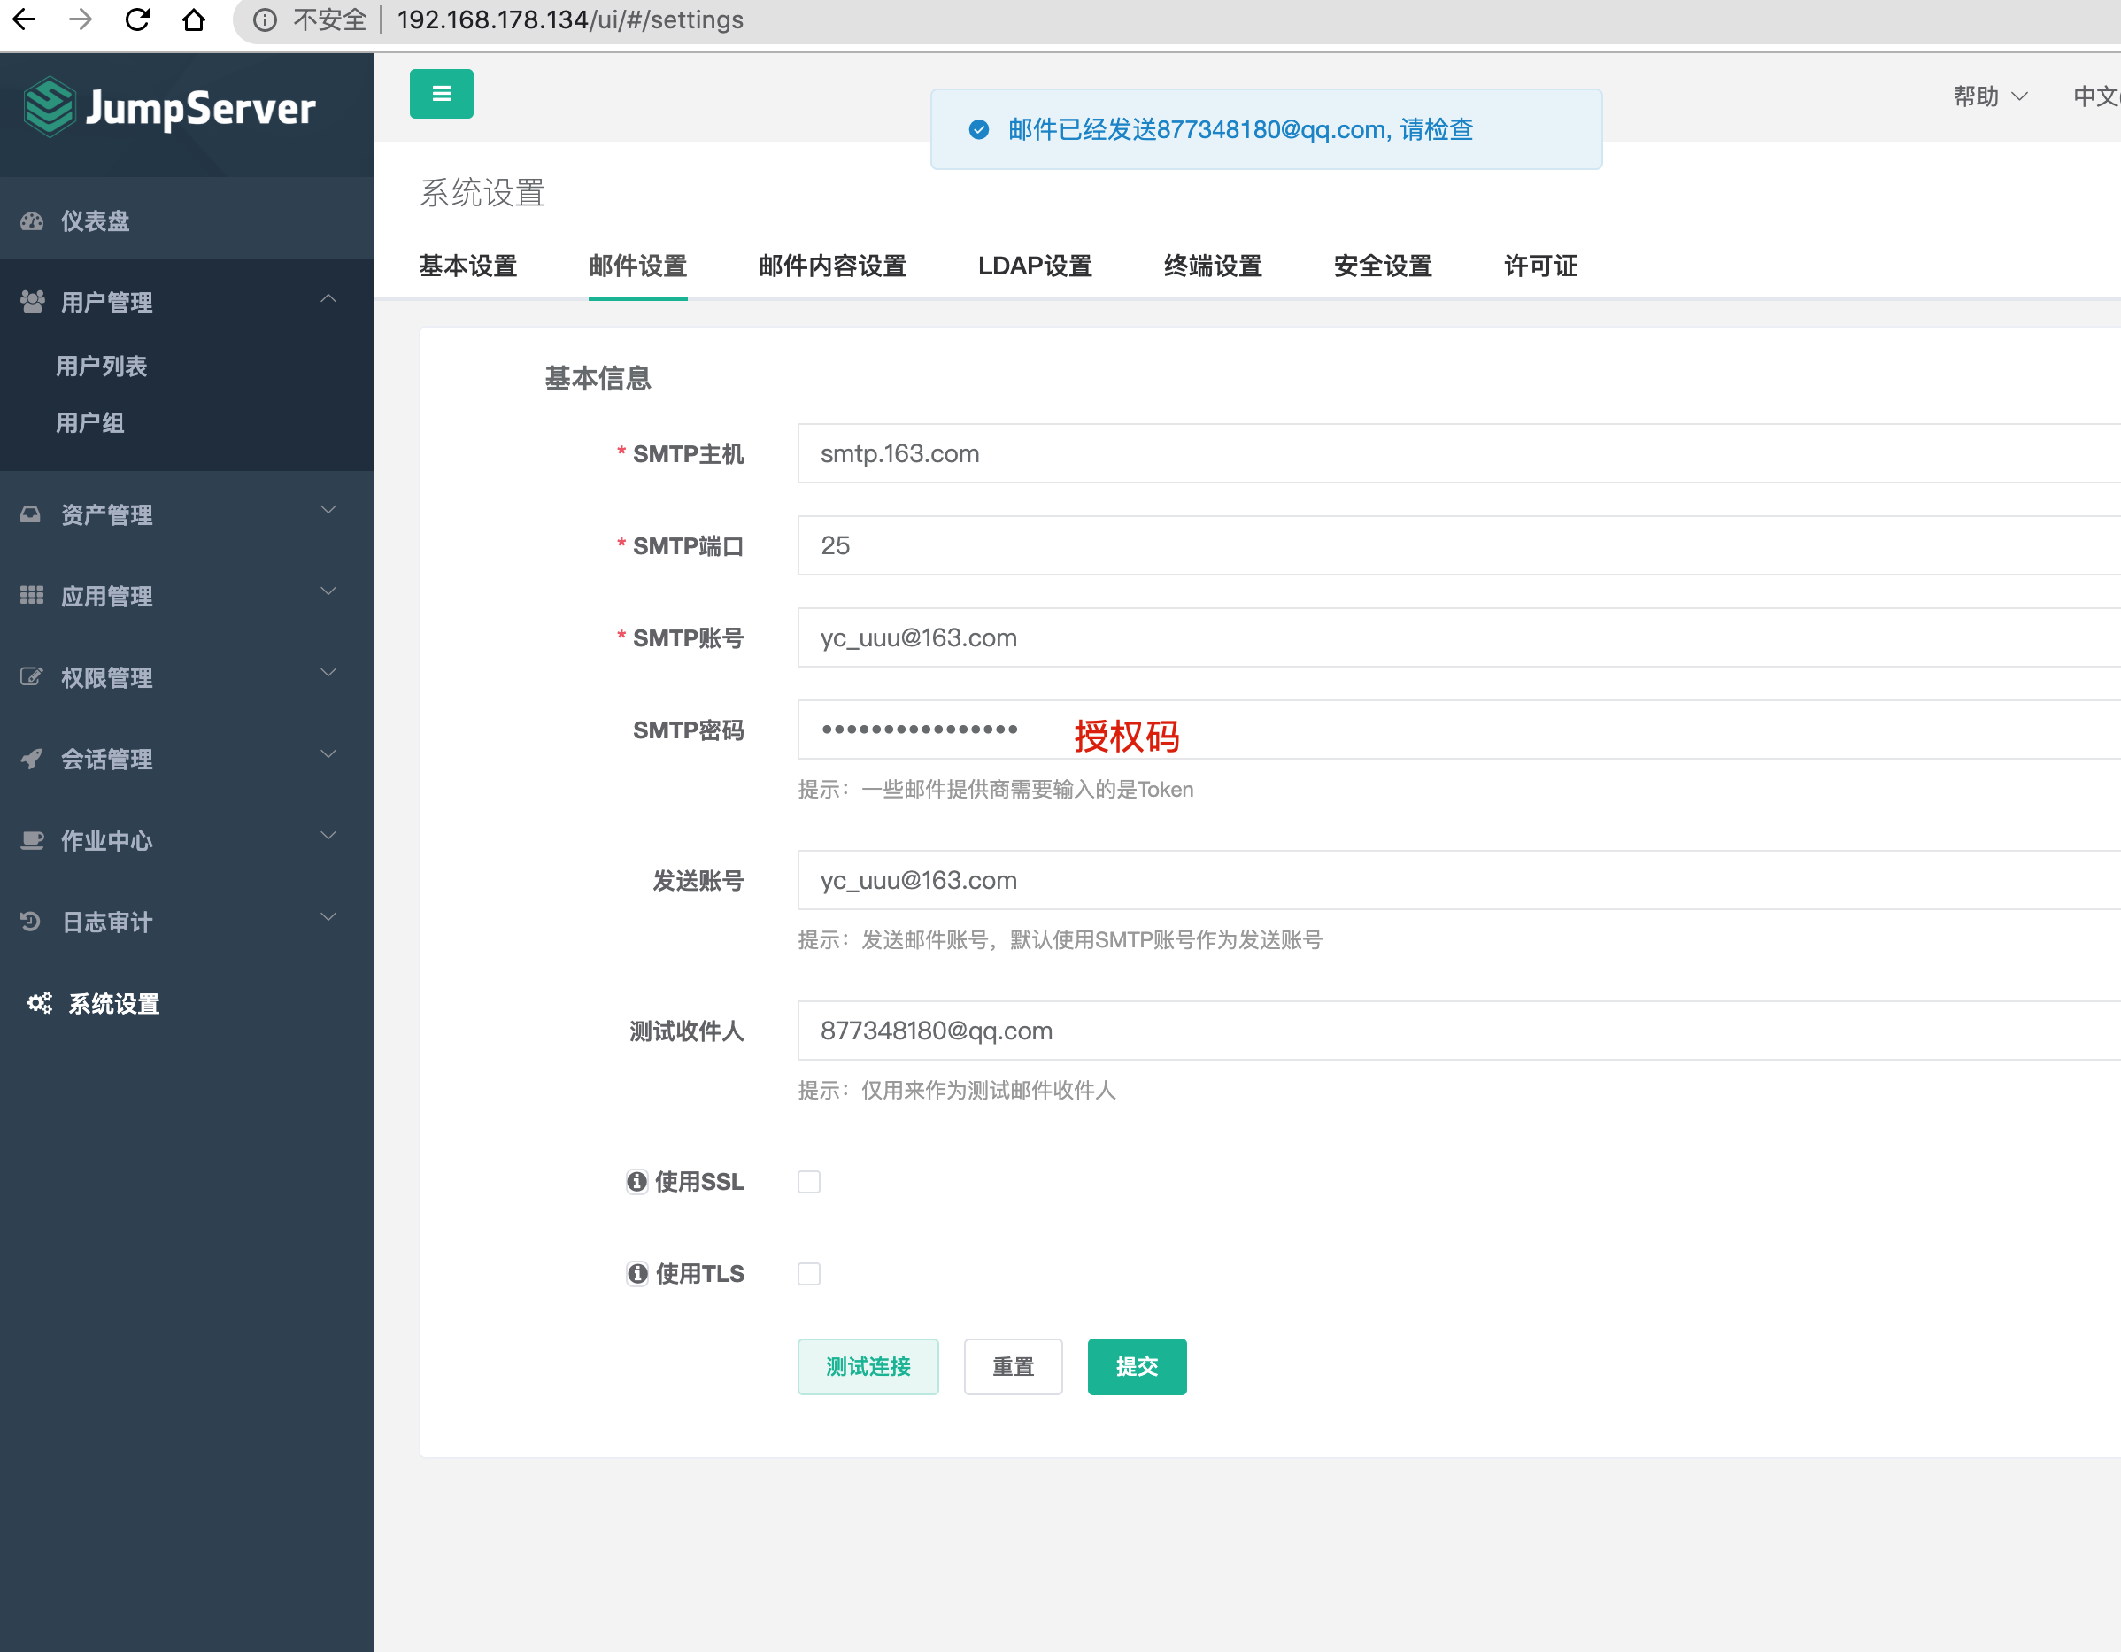Switch to the 安全设置 tab
This screenshot has height=1652, width=2121.
pyautogui.click(x=1383, y=266)
